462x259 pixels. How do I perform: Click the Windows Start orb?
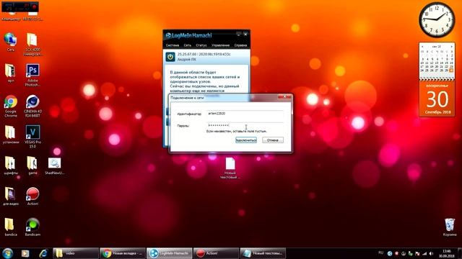(x=7, y=253)
